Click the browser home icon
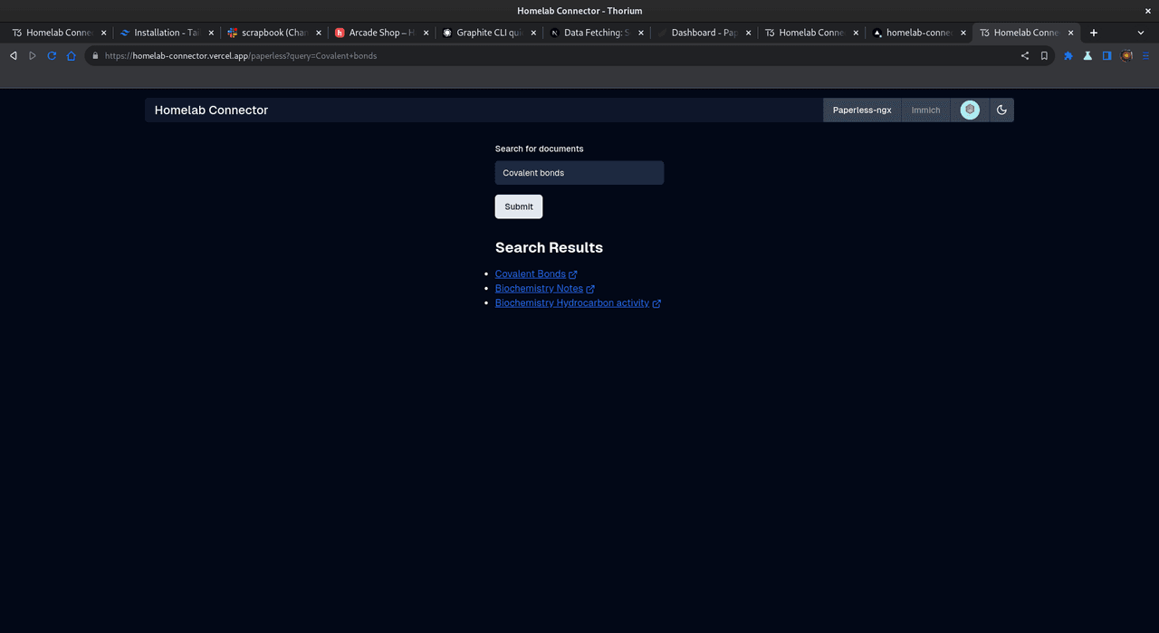This screenshot has width=1159, height=633. click(x=72, y=55)
